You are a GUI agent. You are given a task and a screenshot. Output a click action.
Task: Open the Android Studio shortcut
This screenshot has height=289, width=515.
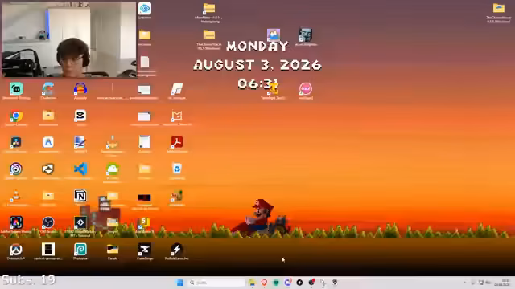click(x=113, y=169)
